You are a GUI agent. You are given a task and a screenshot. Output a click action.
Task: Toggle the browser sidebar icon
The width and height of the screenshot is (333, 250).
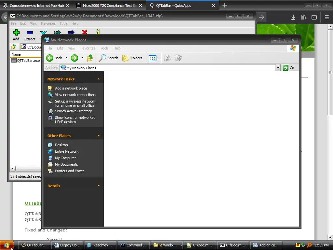[314, 18]
